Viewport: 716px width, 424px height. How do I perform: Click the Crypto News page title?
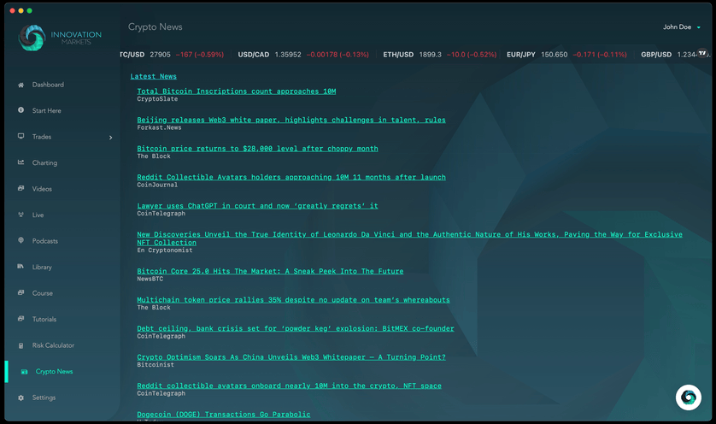(x=155, y=27)
